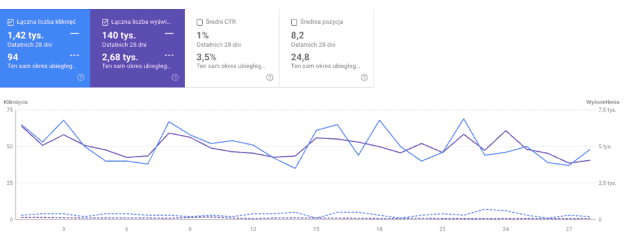Click dashed line legend in impressions card
This screenshot has height=250, width=625.
pyautogui.click(x=169, y=55)
